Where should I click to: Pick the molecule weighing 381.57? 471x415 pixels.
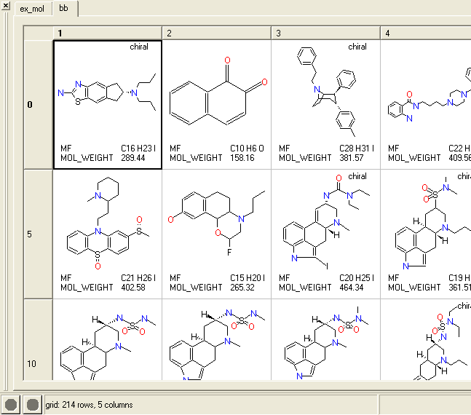[x=325, y=104]
